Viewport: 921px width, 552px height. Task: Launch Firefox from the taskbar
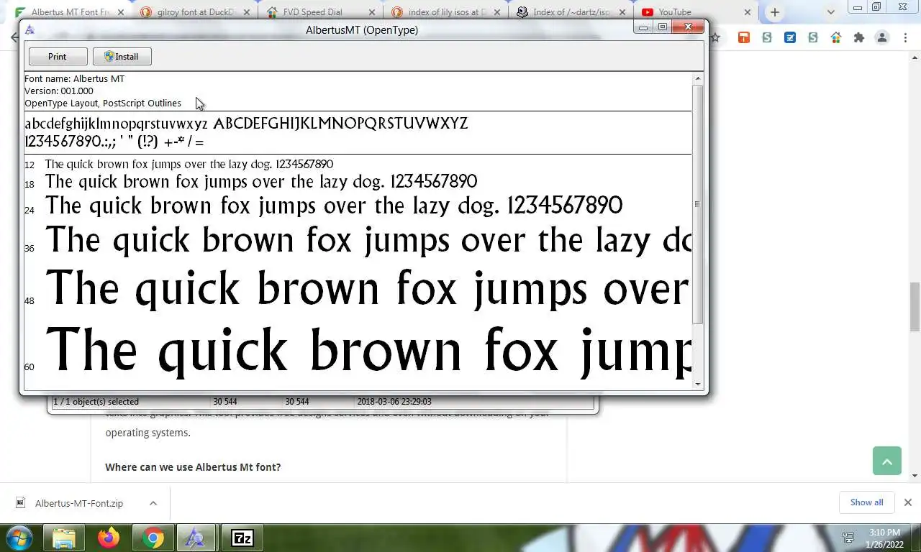coord(109,538)
